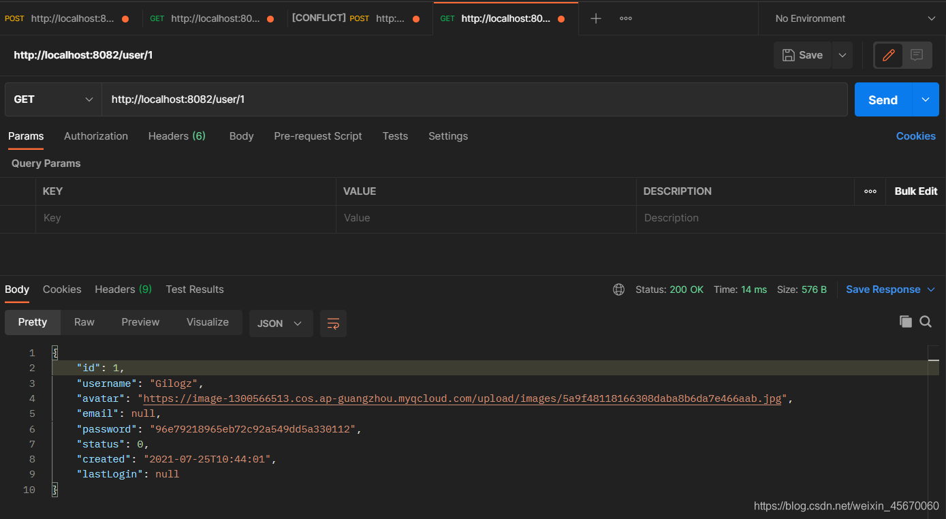Select Preview response view

[140, 322]
